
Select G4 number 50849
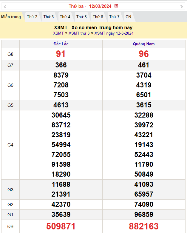144,174
